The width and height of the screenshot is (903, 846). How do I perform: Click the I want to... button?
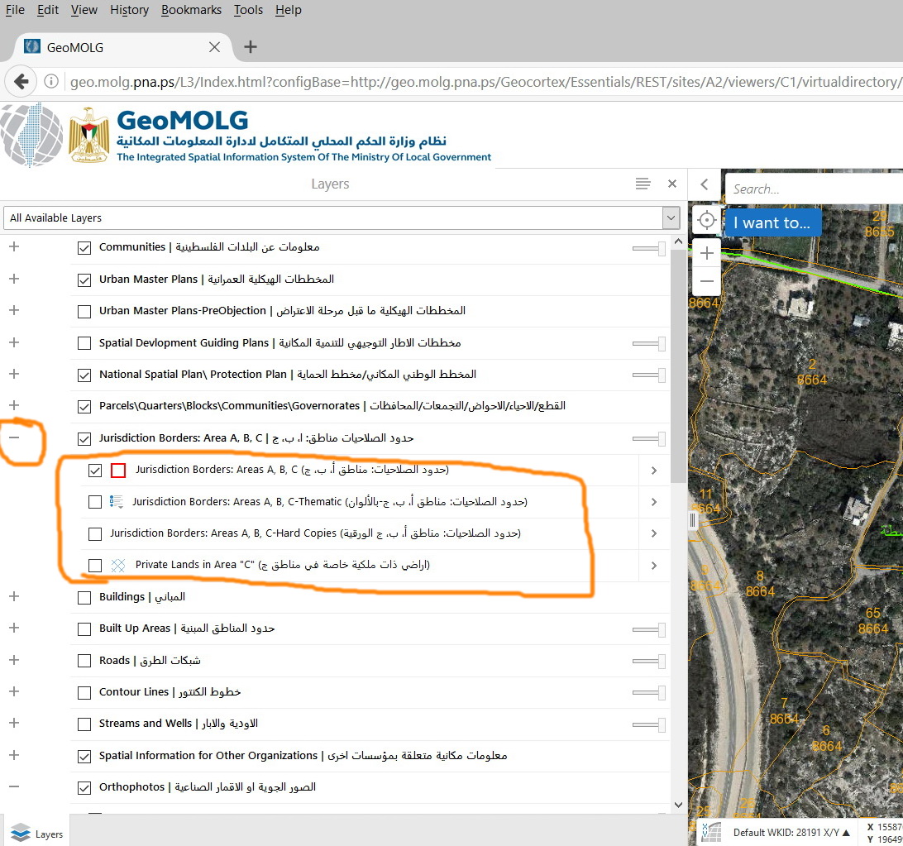[x=772, y=223]
